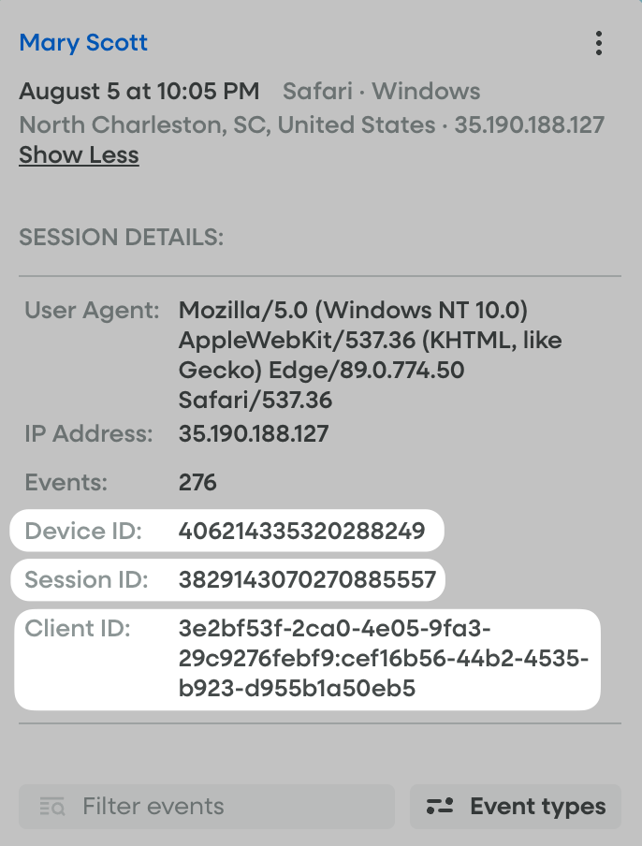Open the Event types filter

point(516,807)
